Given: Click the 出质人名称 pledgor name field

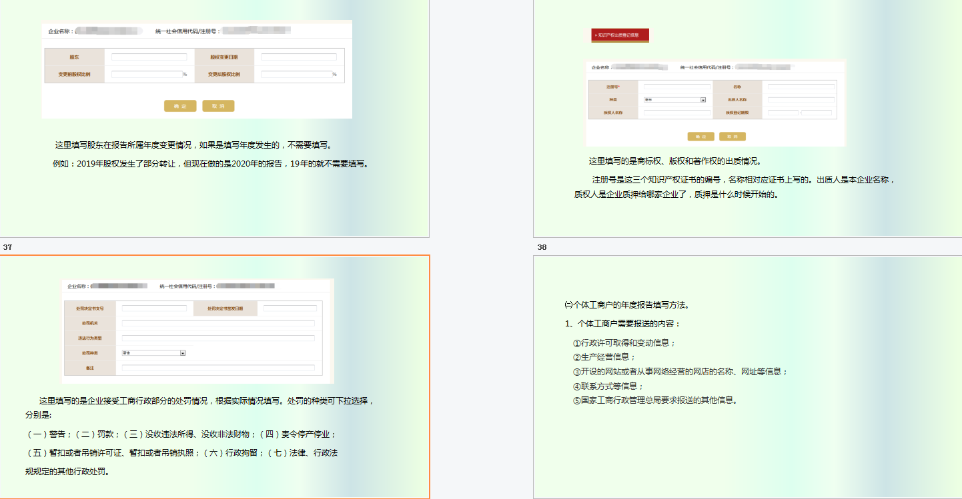Looking at the screenshot, I should (801, 99).
